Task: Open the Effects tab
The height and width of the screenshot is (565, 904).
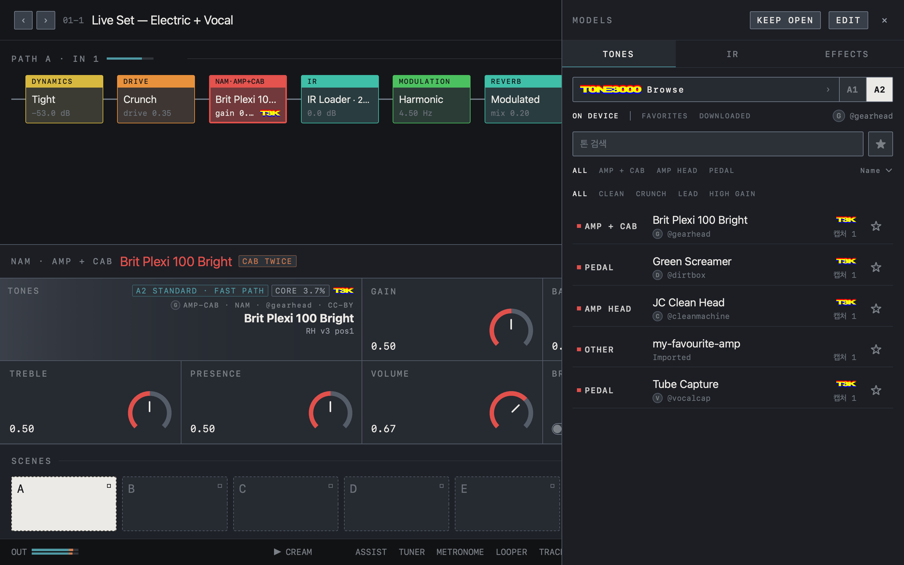Action: pos(847,54)
